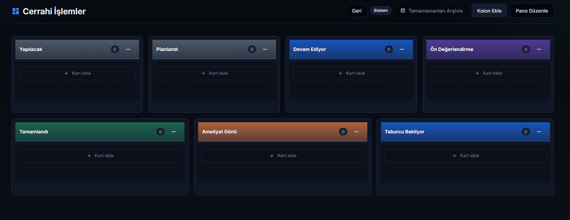Open Pano Düzenle to edit board
Image resolution: width=570 pixels, height=220 pixels.
click(532, 11)
